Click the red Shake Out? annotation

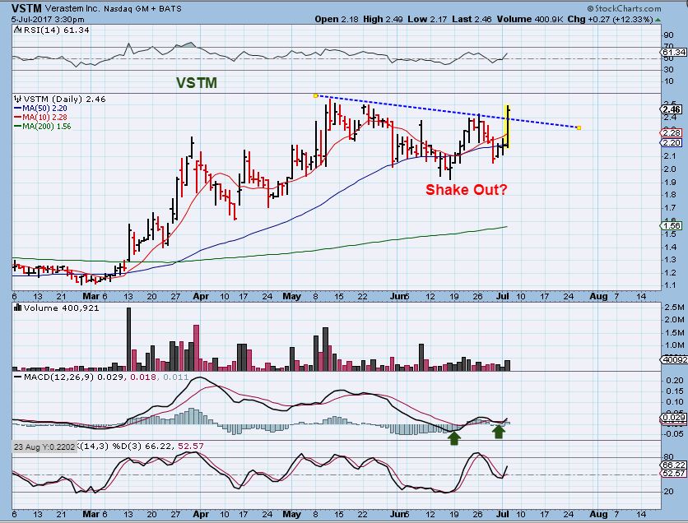467,190
